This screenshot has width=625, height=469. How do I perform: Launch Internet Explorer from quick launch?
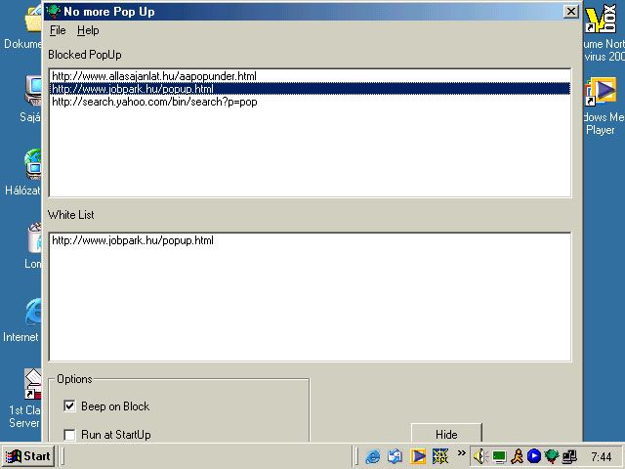pyautogui.click(x=373, y=456)
